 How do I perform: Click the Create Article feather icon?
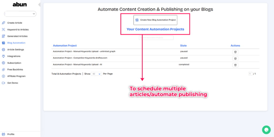pos(3,23)
